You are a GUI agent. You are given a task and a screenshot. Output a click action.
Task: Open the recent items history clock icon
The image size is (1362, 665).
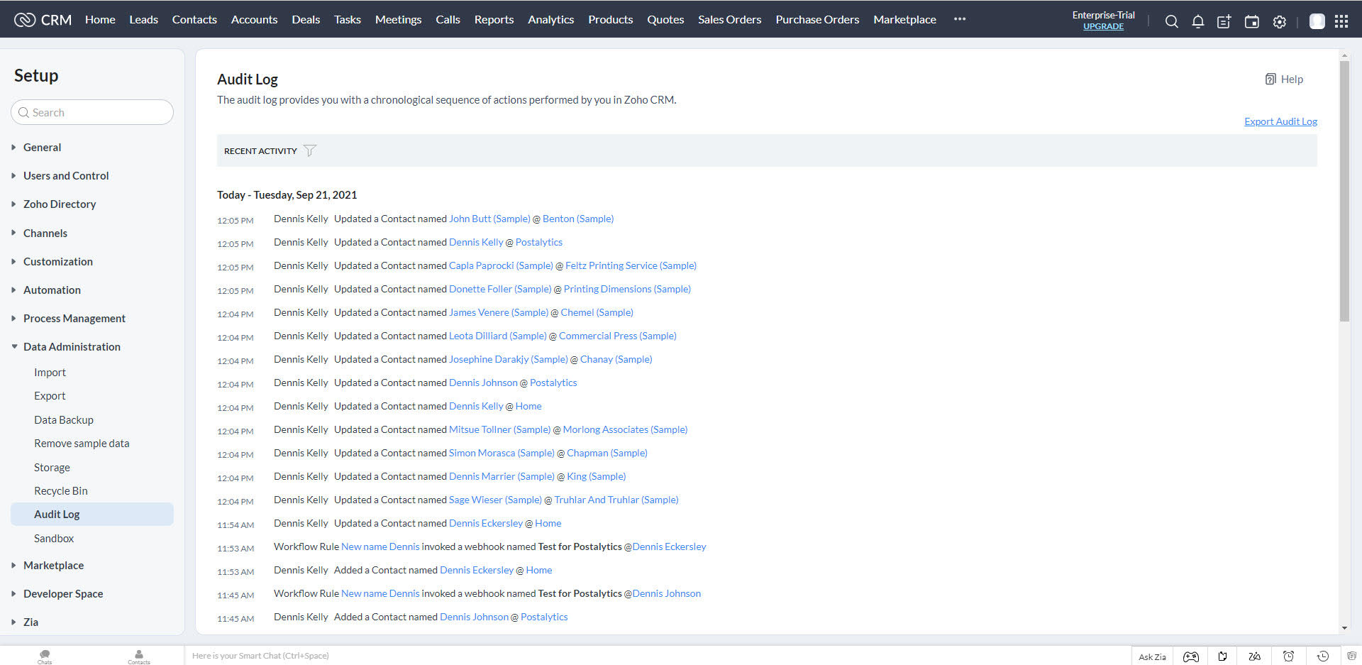[x=1323, y=656]
